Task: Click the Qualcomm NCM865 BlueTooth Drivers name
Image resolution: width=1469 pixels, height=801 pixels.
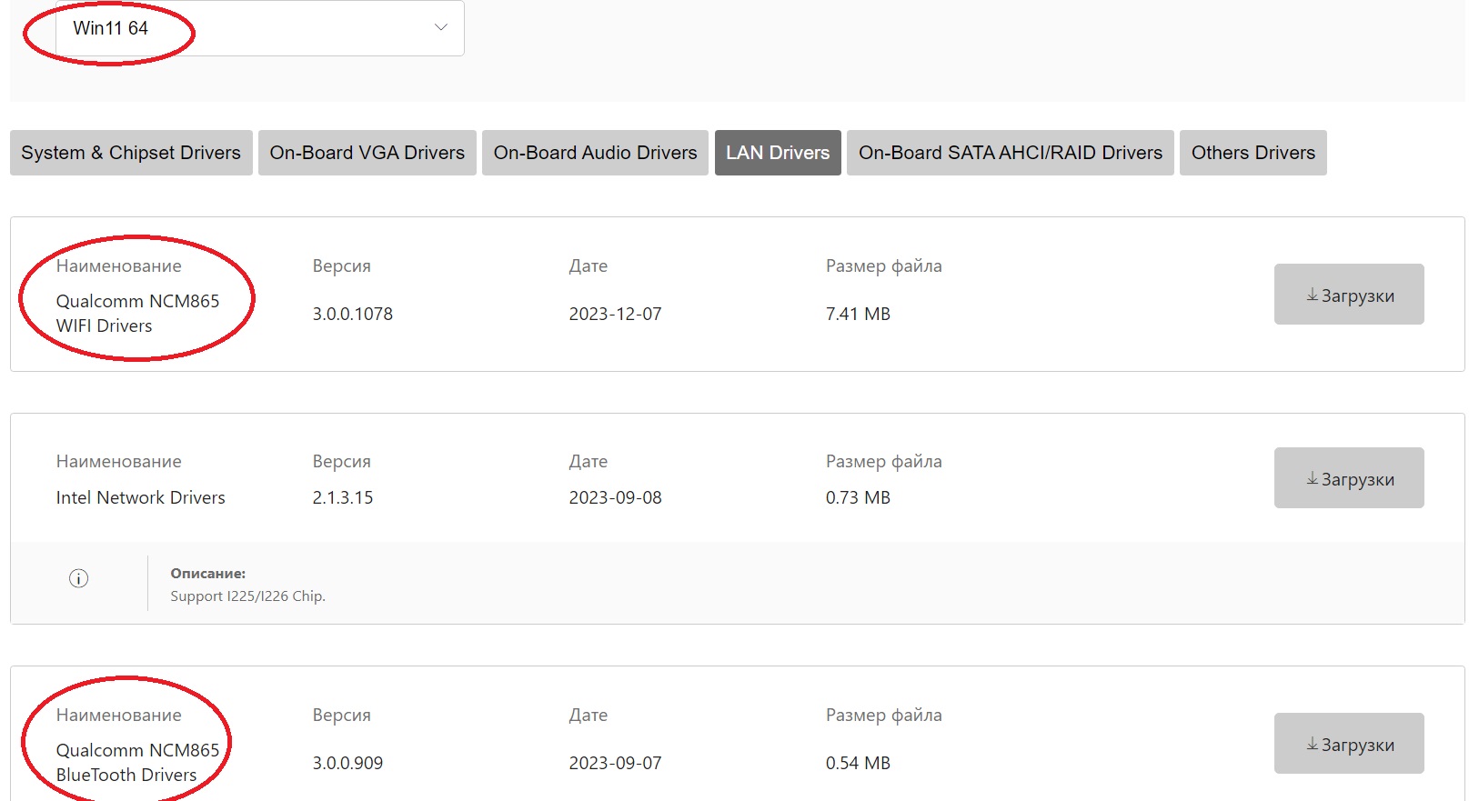Action: tap(137, 762)
